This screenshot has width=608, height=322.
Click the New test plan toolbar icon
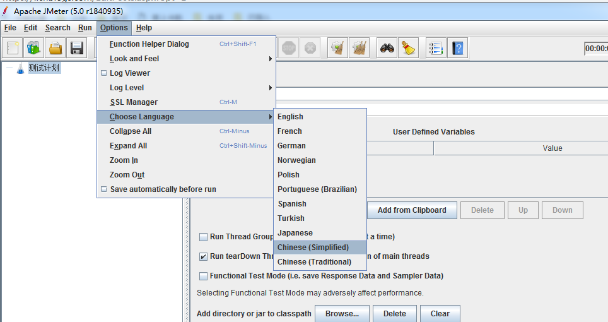click(13, 48)
